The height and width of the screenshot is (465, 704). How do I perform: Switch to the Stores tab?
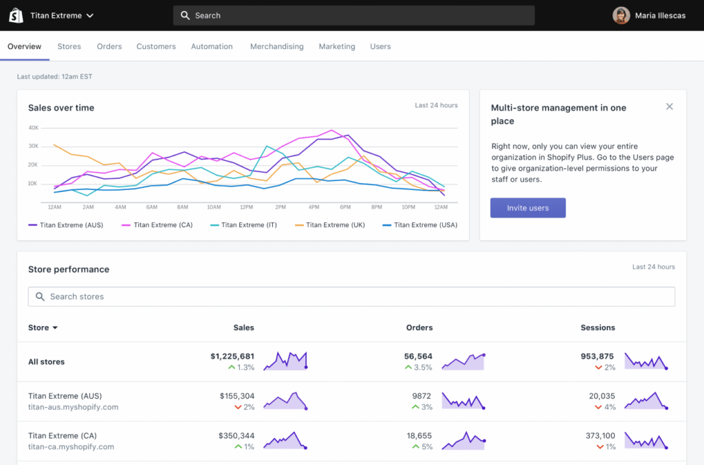[x=69, y=47]
